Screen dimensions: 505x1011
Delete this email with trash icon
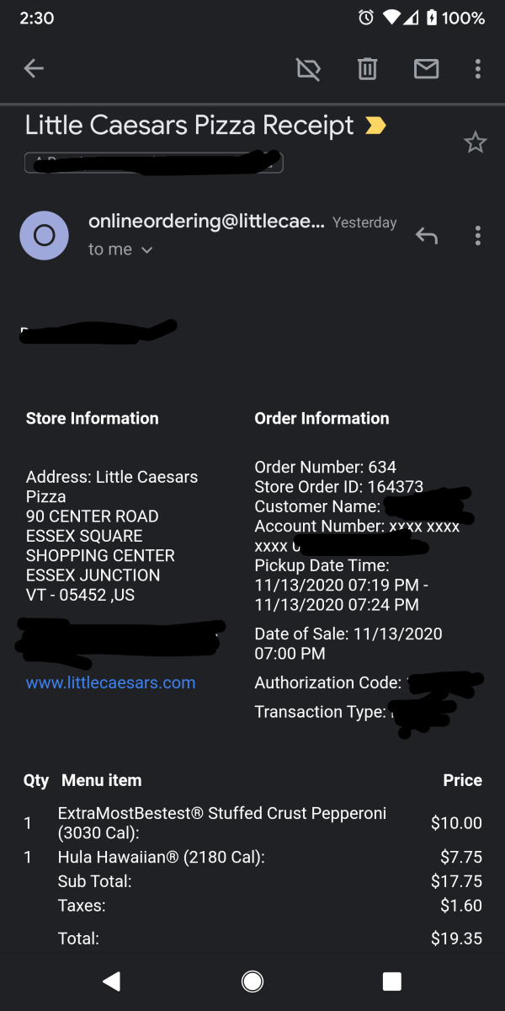point(367,69)
